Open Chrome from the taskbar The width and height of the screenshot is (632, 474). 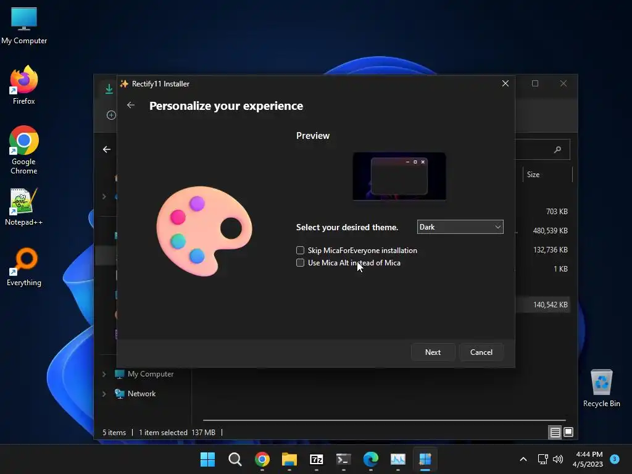click(262, 459)
